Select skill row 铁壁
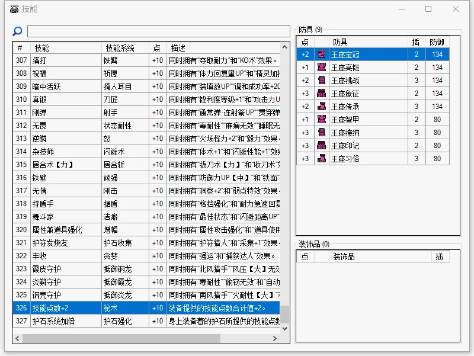The height and width of the screenshot is (356, 474). pyautogui.click(x=146, y=178)
